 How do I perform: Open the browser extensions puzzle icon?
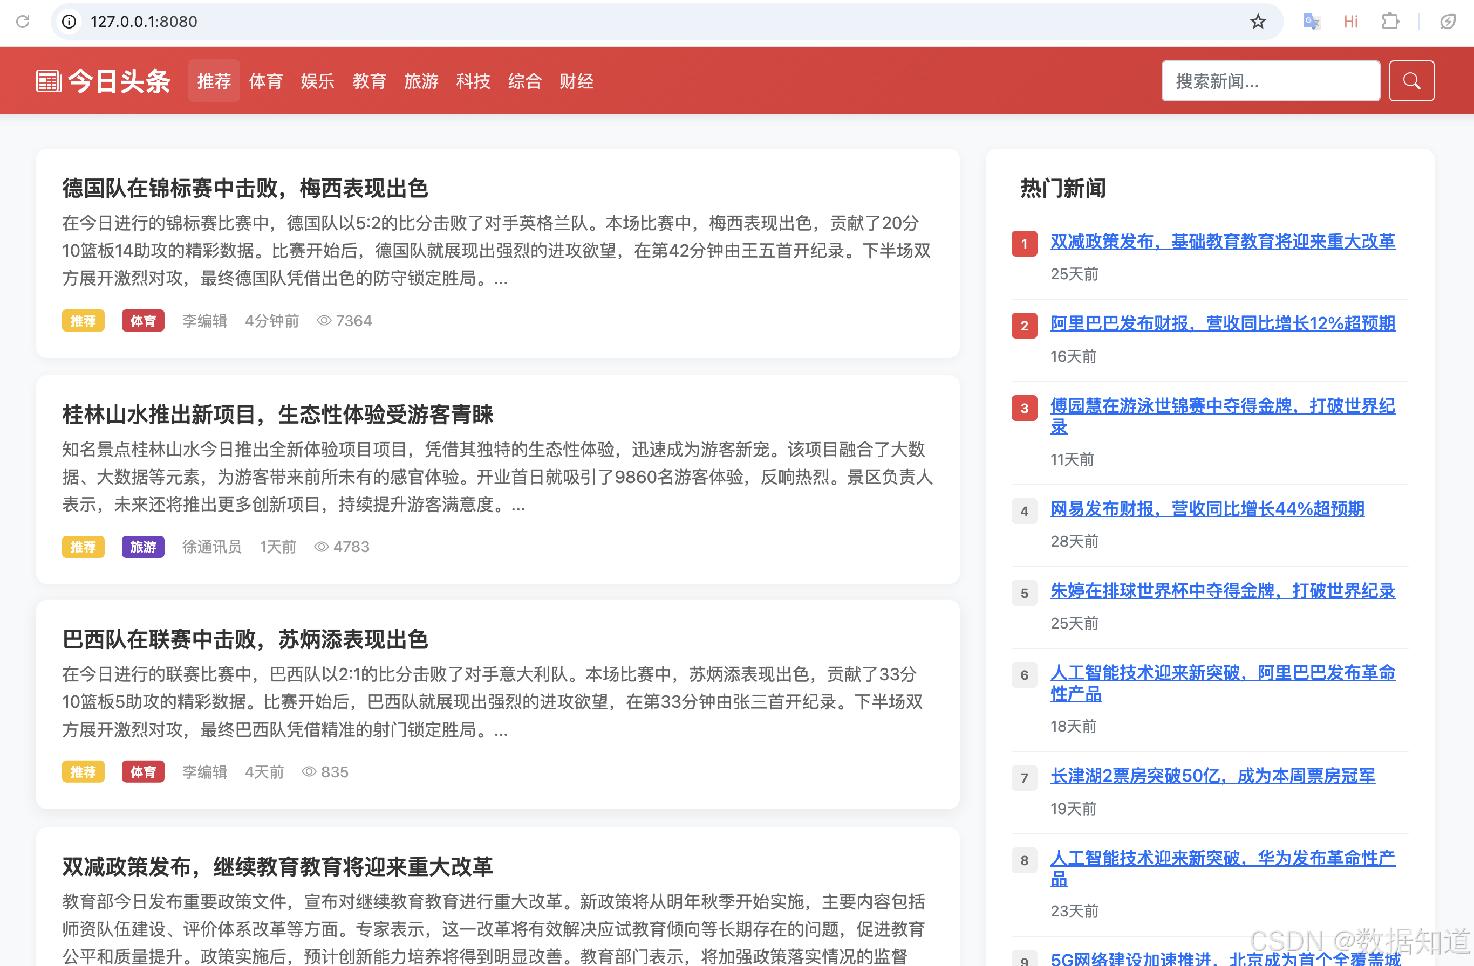[x=1390, y=22]
